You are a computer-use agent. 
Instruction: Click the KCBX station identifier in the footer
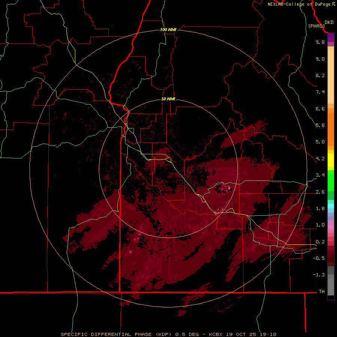coord(216,334)
